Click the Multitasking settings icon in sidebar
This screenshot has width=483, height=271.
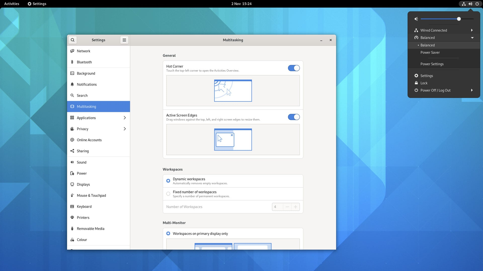(x=72, y=107)
